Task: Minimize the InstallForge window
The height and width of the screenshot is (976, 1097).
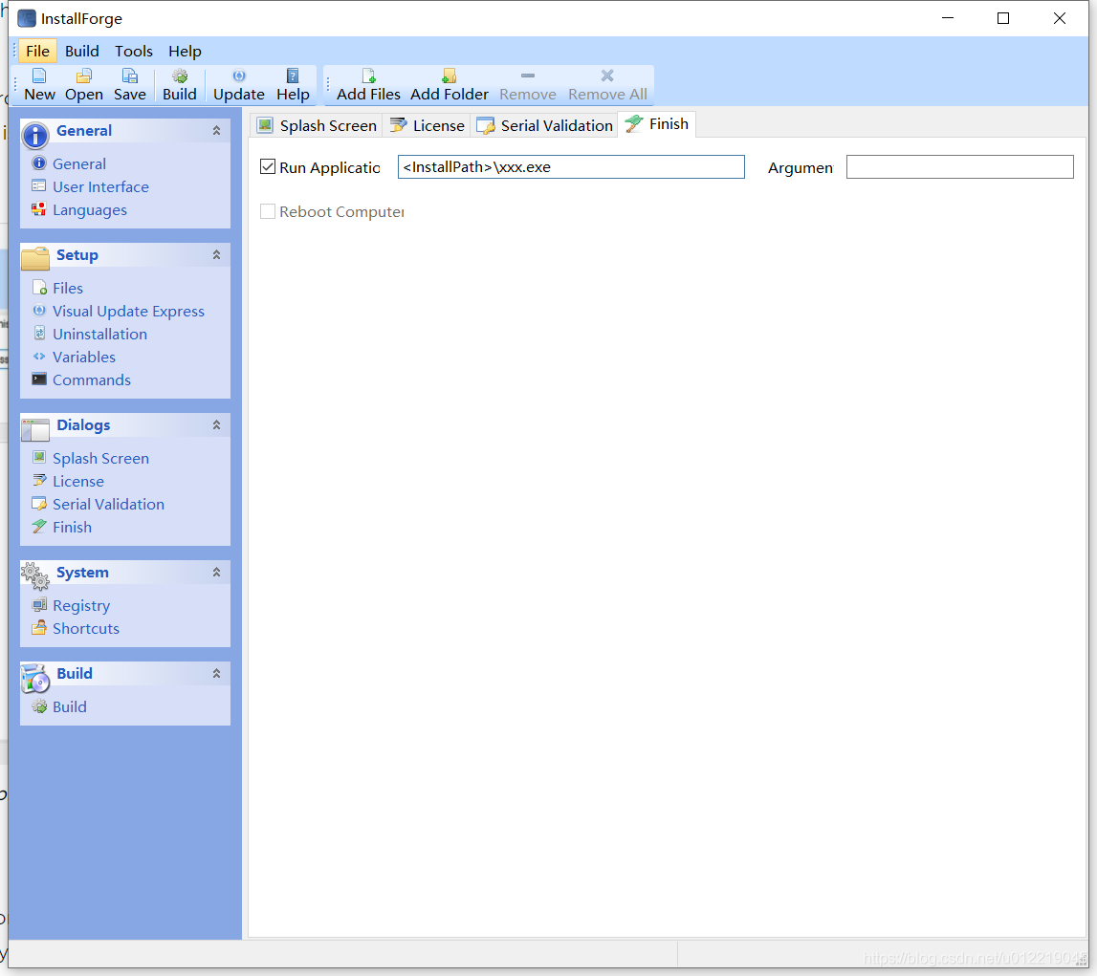Action: tap(948, 18)
